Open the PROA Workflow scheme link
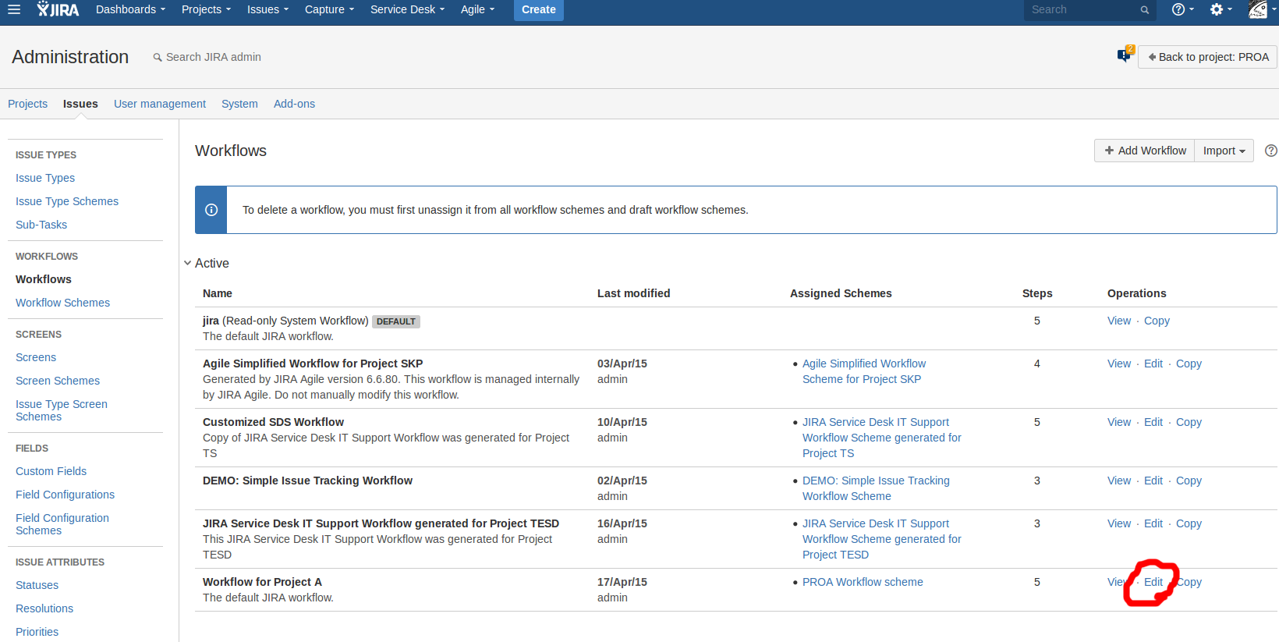 click(x=863, y=582)
